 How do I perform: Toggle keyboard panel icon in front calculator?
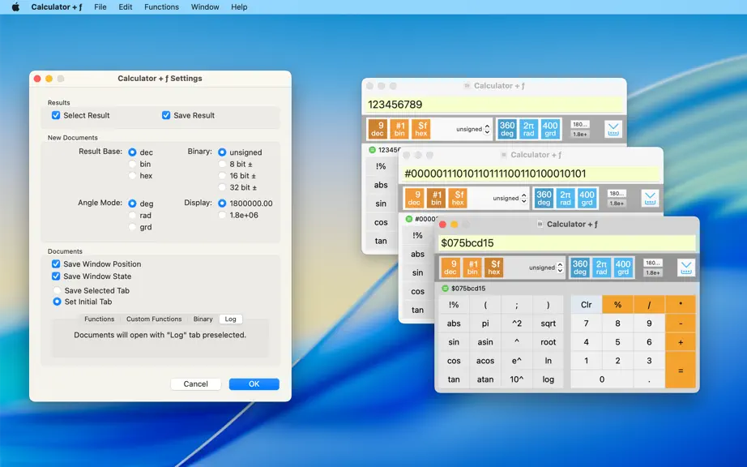point(686,268)
